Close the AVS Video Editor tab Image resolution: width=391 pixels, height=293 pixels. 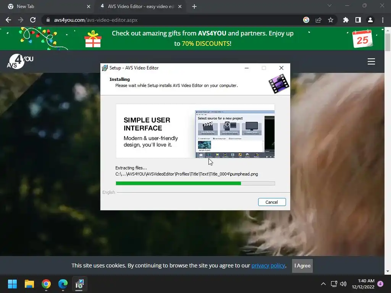[180, 6]
